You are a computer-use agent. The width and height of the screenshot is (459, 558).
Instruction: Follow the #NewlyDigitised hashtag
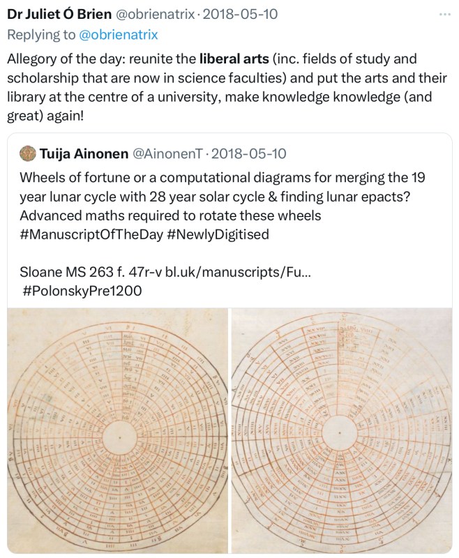pos(218,234)
